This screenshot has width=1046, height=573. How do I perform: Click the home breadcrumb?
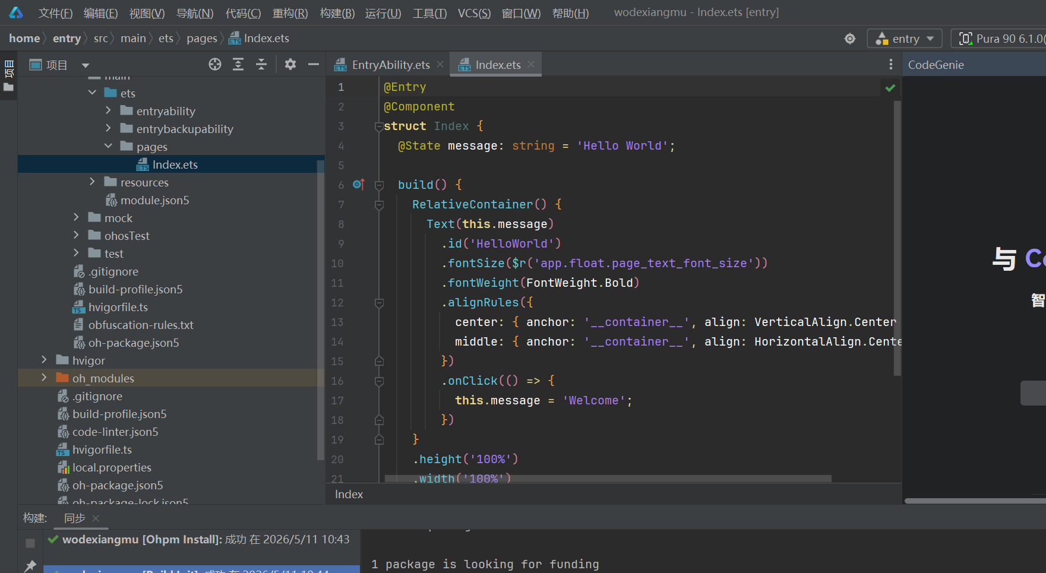(24, 38)
